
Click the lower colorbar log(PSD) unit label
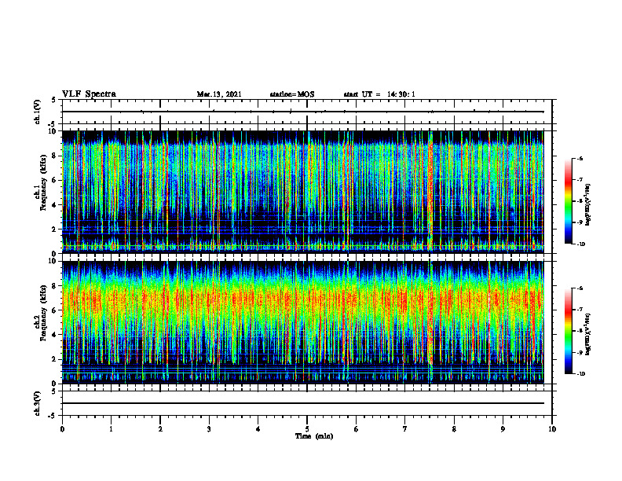tap(588, 334)
